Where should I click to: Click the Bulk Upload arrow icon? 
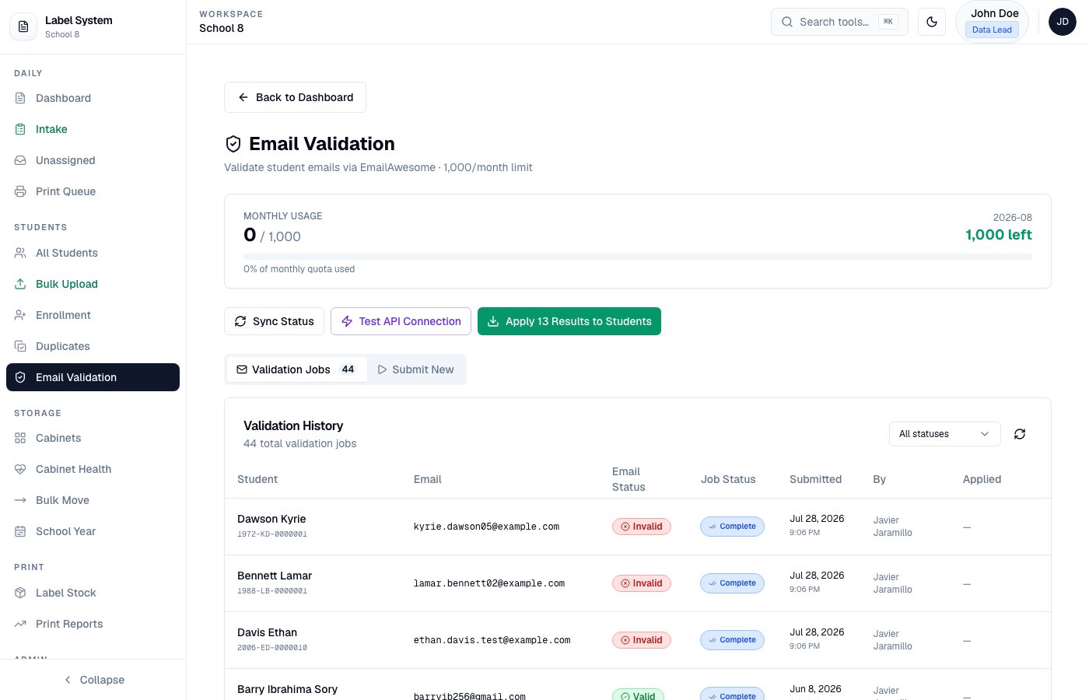click(20, 284)
